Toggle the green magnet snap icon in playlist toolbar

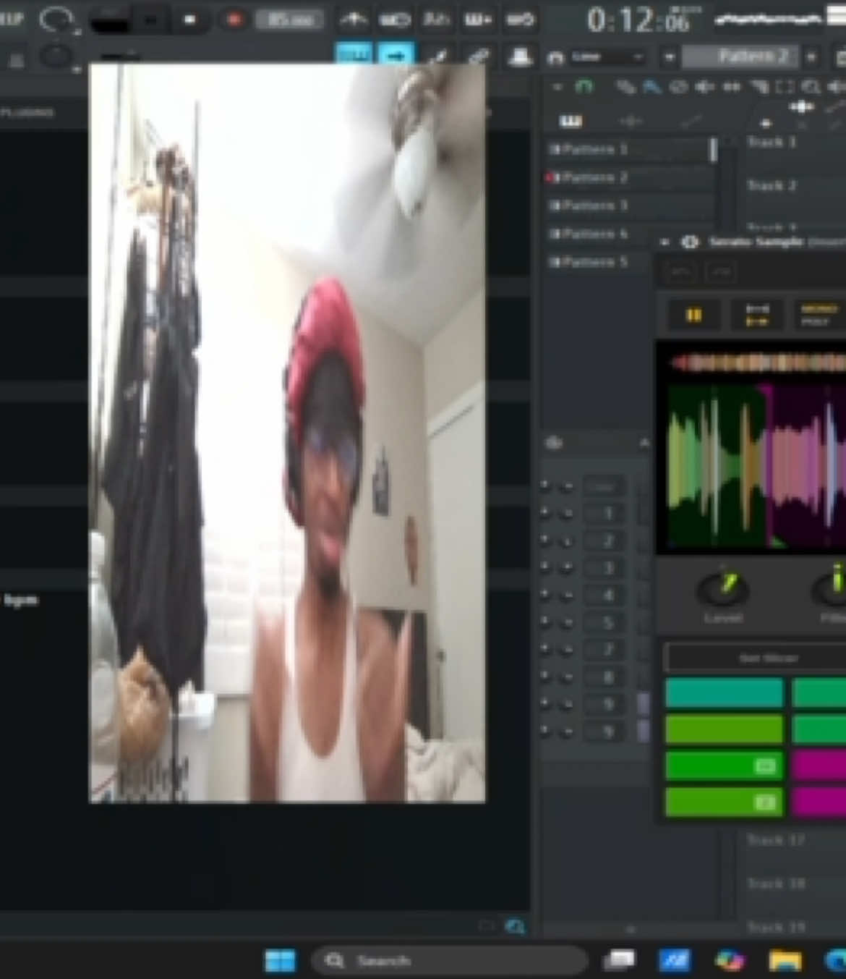coord(583,88)
